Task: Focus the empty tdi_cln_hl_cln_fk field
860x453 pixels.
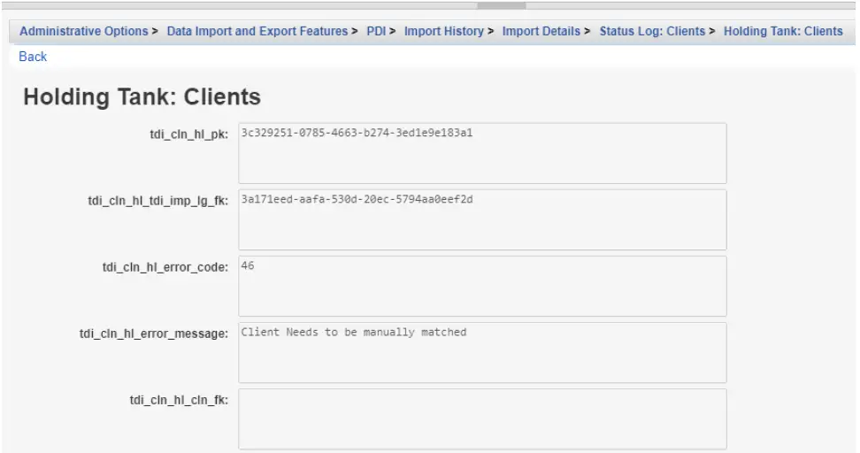Action: 482,419
